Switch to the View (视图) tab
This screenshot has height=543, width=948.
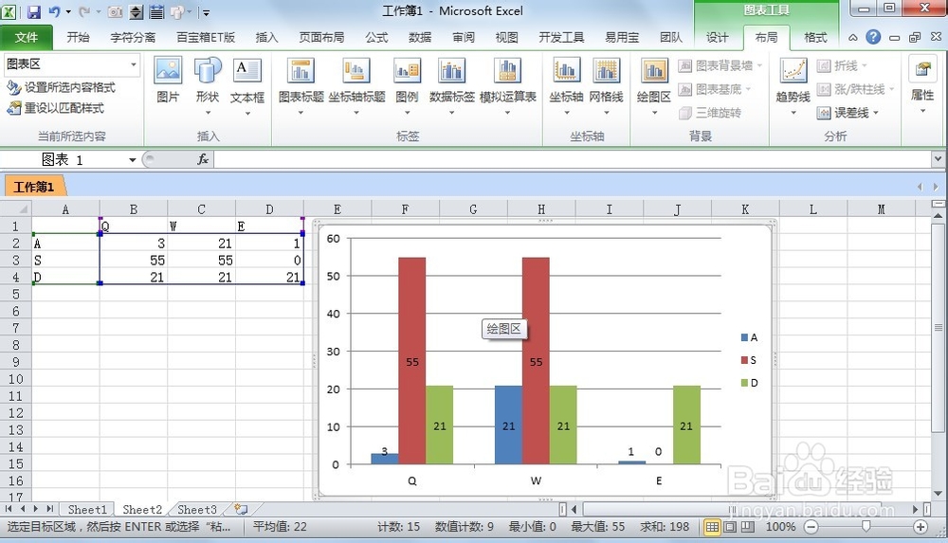506,38
